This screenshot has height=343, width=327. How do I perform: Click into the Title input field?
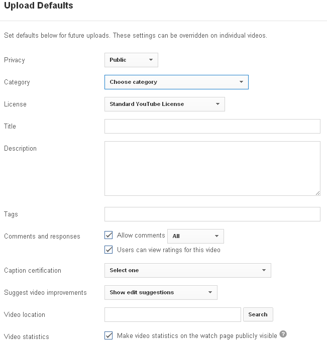(x=212, y=126)
